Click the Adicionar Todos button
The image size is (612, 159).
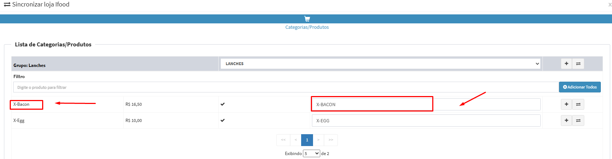(580, 87)
